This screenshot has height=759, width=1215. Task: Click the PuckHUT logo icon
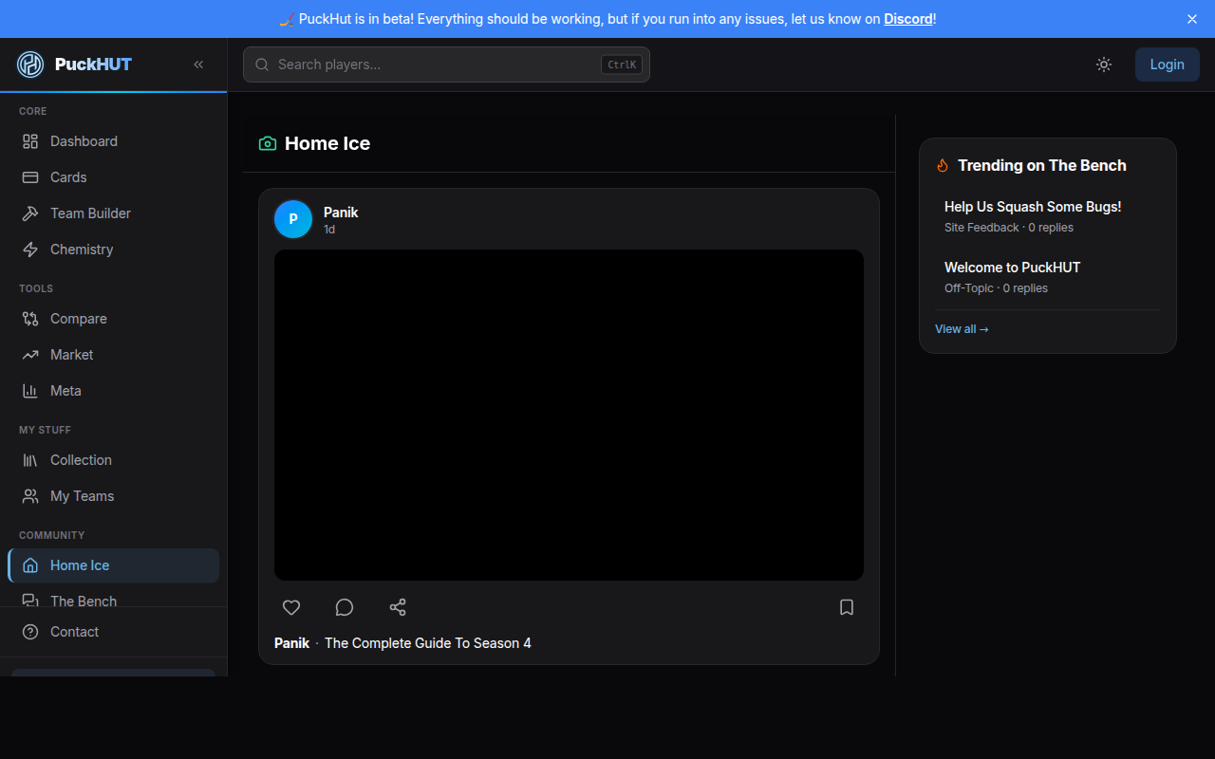30,65
